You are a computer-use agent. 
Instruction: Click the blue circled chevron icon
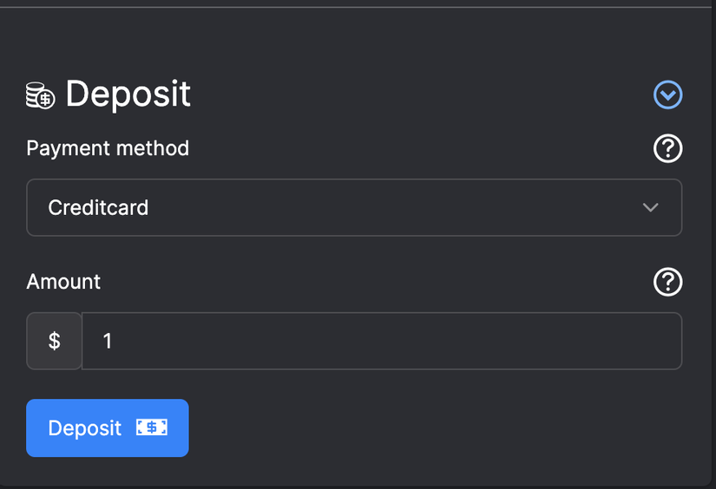click(x=667, y=95)
